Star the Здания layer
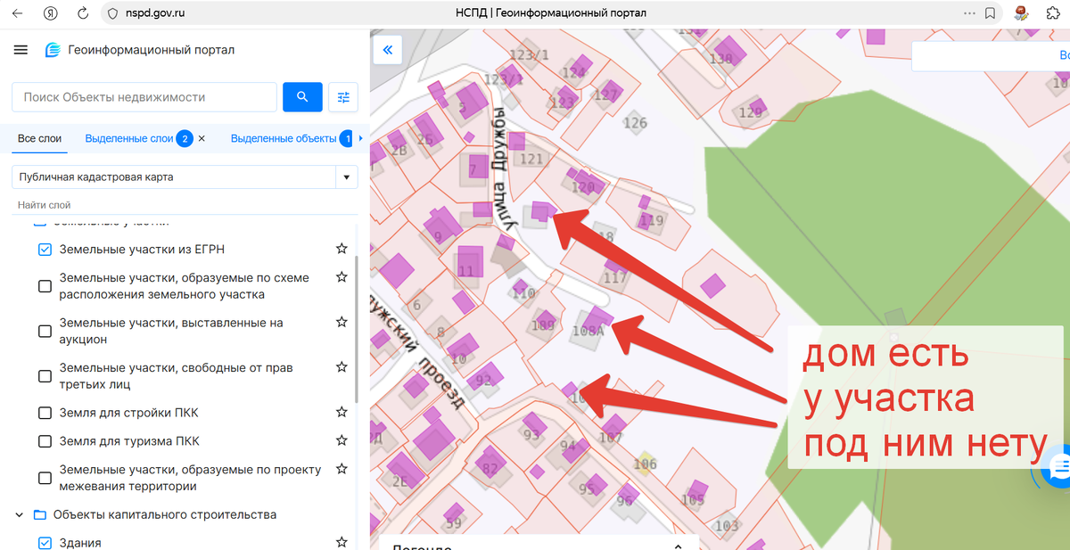This screenshot has height=550, width=1070. click(x=341, y=542)
